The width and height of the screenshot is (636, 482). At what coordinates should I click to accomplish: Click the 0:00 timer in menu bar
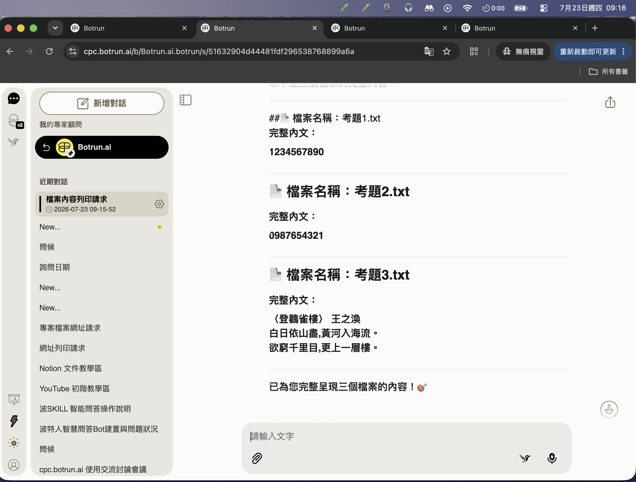tap(493, 8)
